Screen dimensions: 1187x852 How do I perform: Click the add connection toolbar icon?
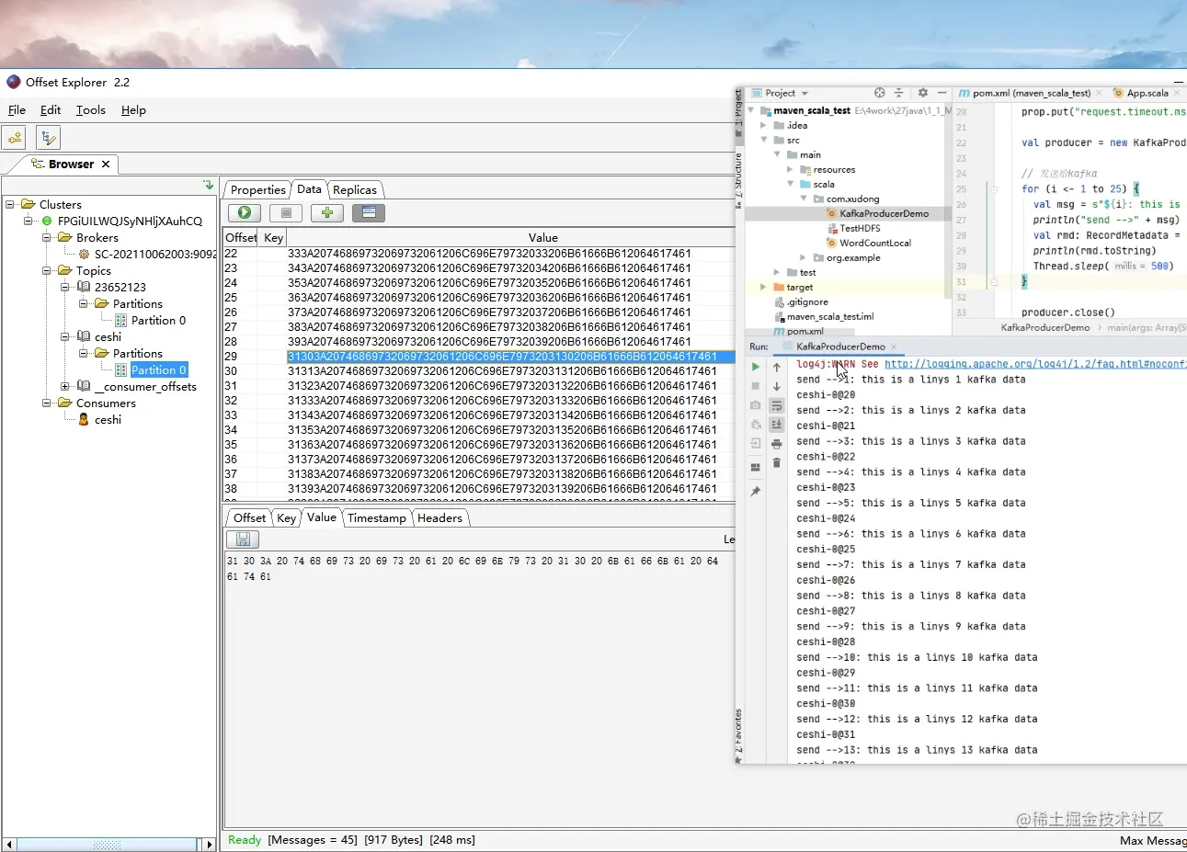tap(14, 138)
